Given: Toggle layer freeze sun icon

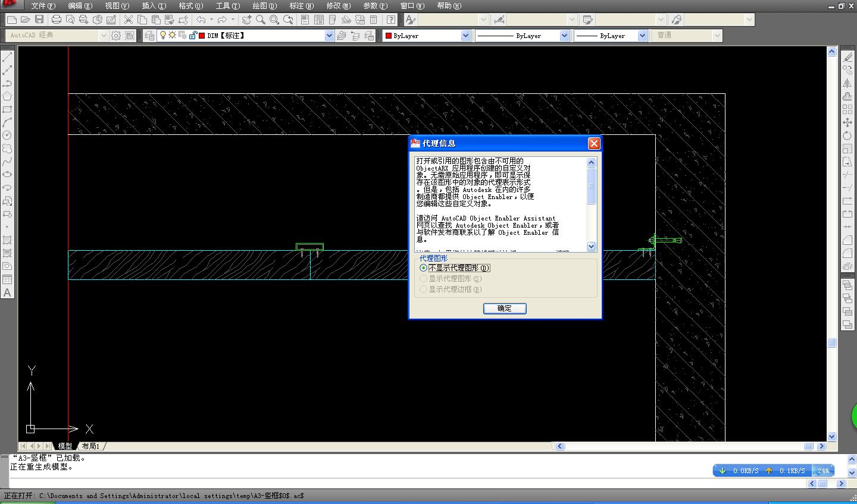Looking at the screenshot, I should click(x=172, y=36).
